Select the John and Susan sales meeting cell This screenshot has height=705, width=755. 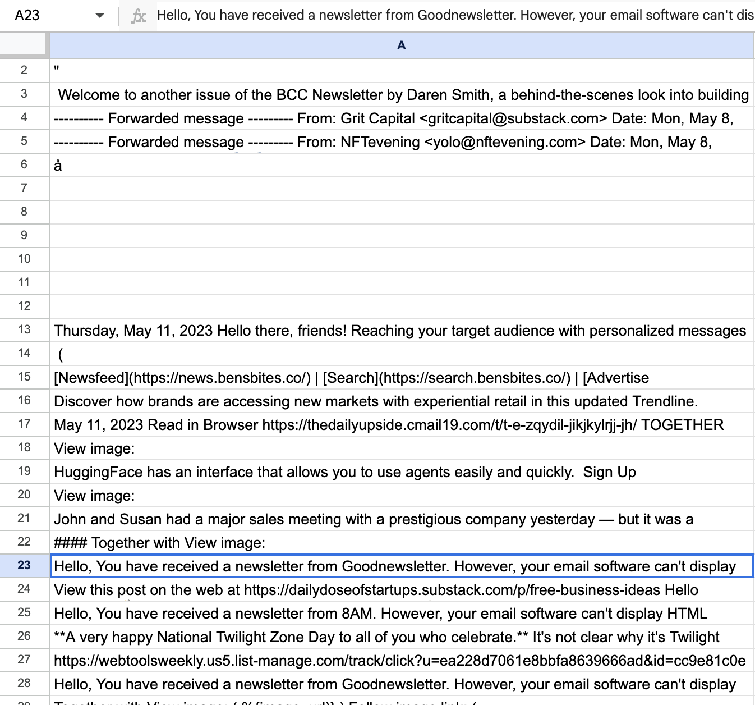click(x=402, y=519)
